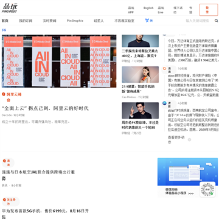The height and width of the screenshot is (219, 219).
Task: Click the PingWest logo
Action: tap(10, 8)
